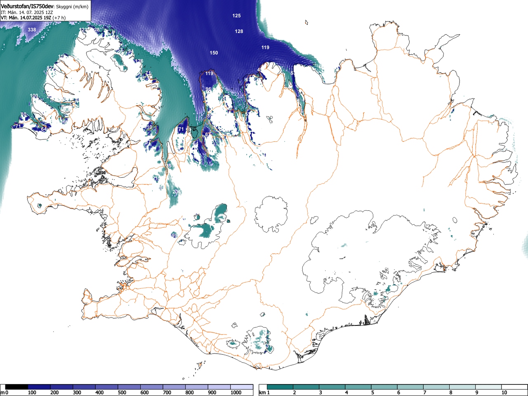Viewport: 528px width, 396px height.
Task: Click the 1000 tick label on the meter legend
Action: click(x=236, y=393)
